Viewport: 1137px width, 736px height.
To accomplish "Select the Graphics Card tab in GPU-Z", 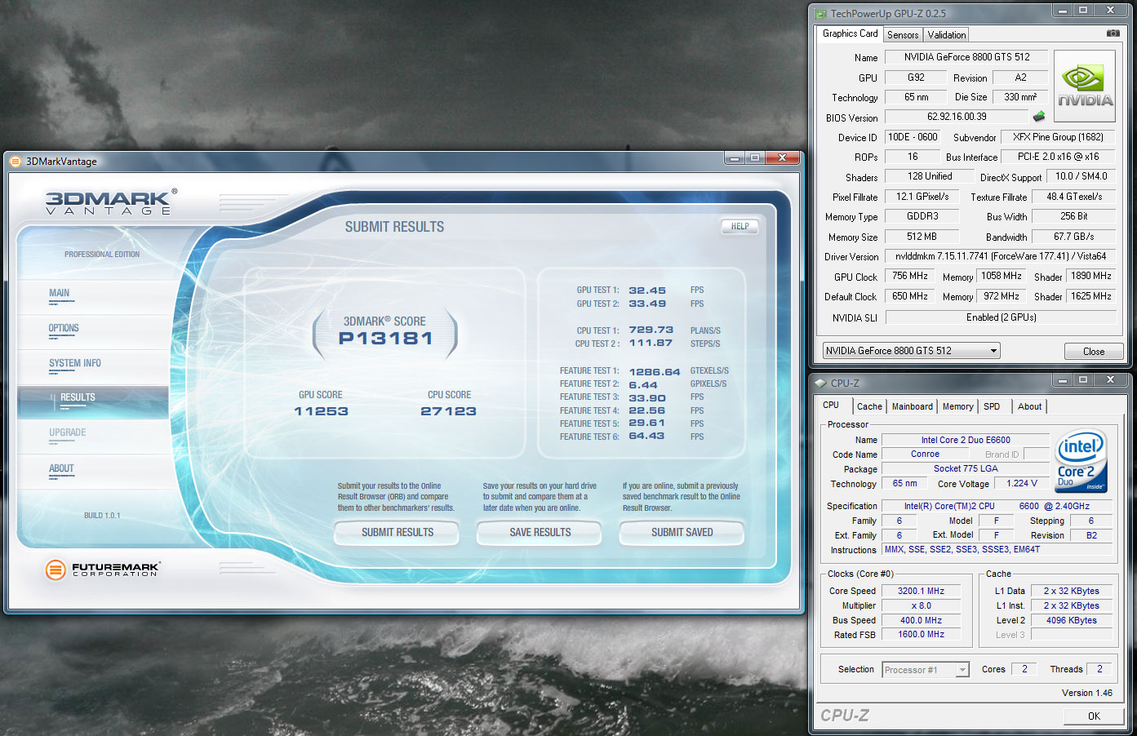I will tap(850, 33).
